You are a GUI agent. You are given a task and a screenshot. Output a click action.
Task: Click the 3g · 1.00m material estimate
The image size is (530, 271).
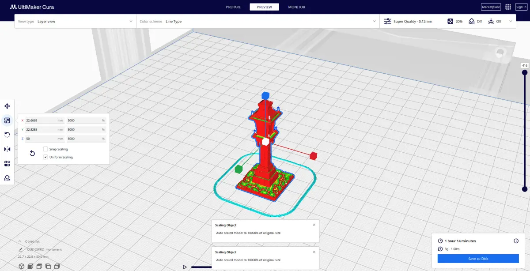[x=453, y=249]
